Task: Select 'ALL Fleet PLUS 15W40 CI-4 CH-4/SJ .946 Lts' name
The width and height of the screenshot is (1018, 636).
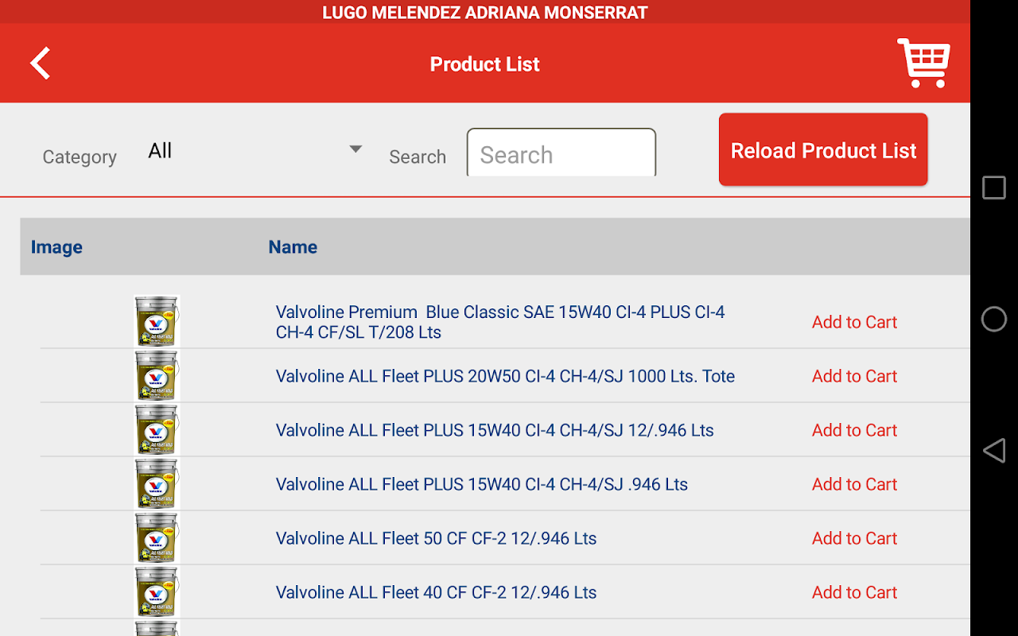Action: [x=482, y=484]
